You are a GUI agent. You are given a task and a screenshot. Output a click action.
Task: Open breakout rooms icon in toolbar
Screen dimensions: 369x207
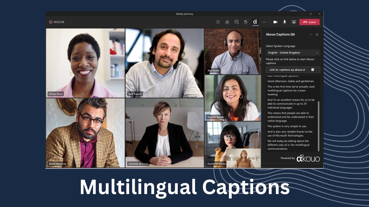click(x=227, y=22)
